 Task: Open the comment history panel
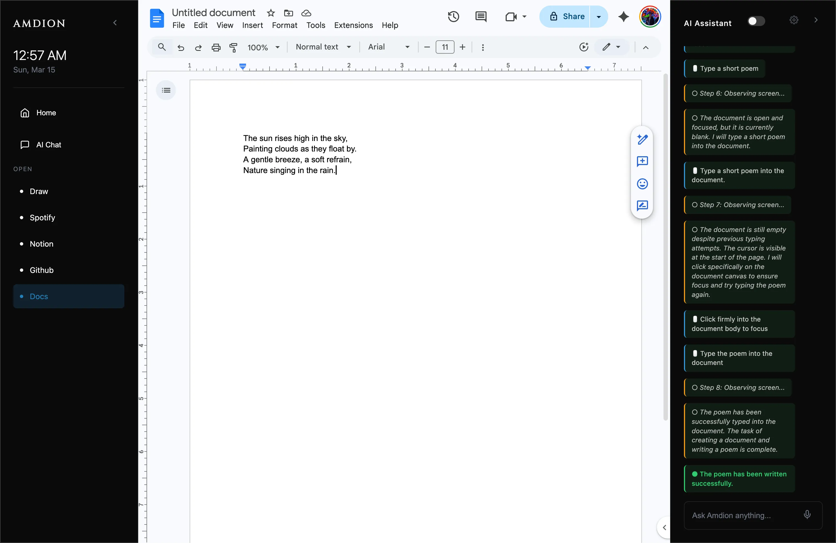point(481,17)
